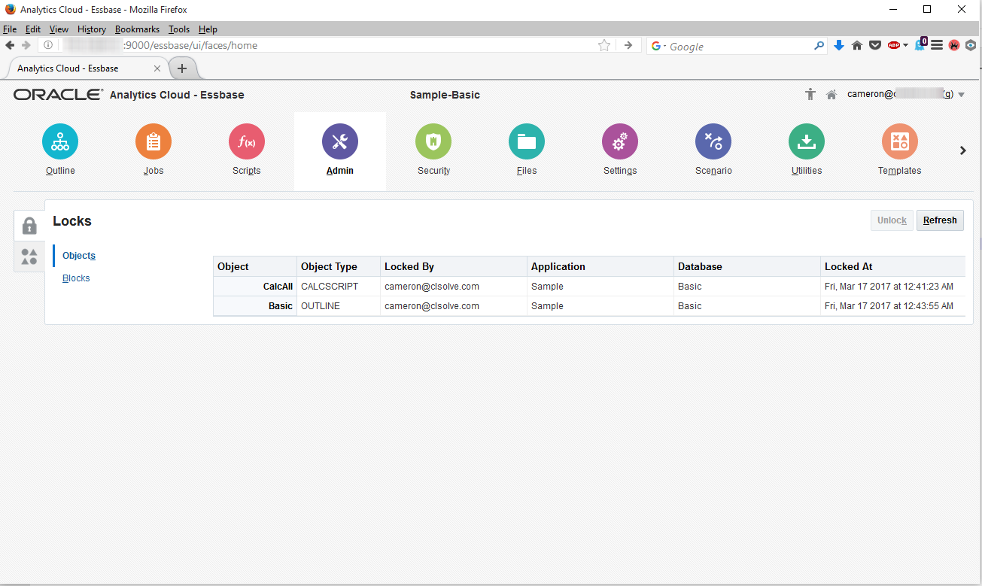Screen dimensions: 982x586
Task: Go forward one page in the browser
Action: pos(26,45)
